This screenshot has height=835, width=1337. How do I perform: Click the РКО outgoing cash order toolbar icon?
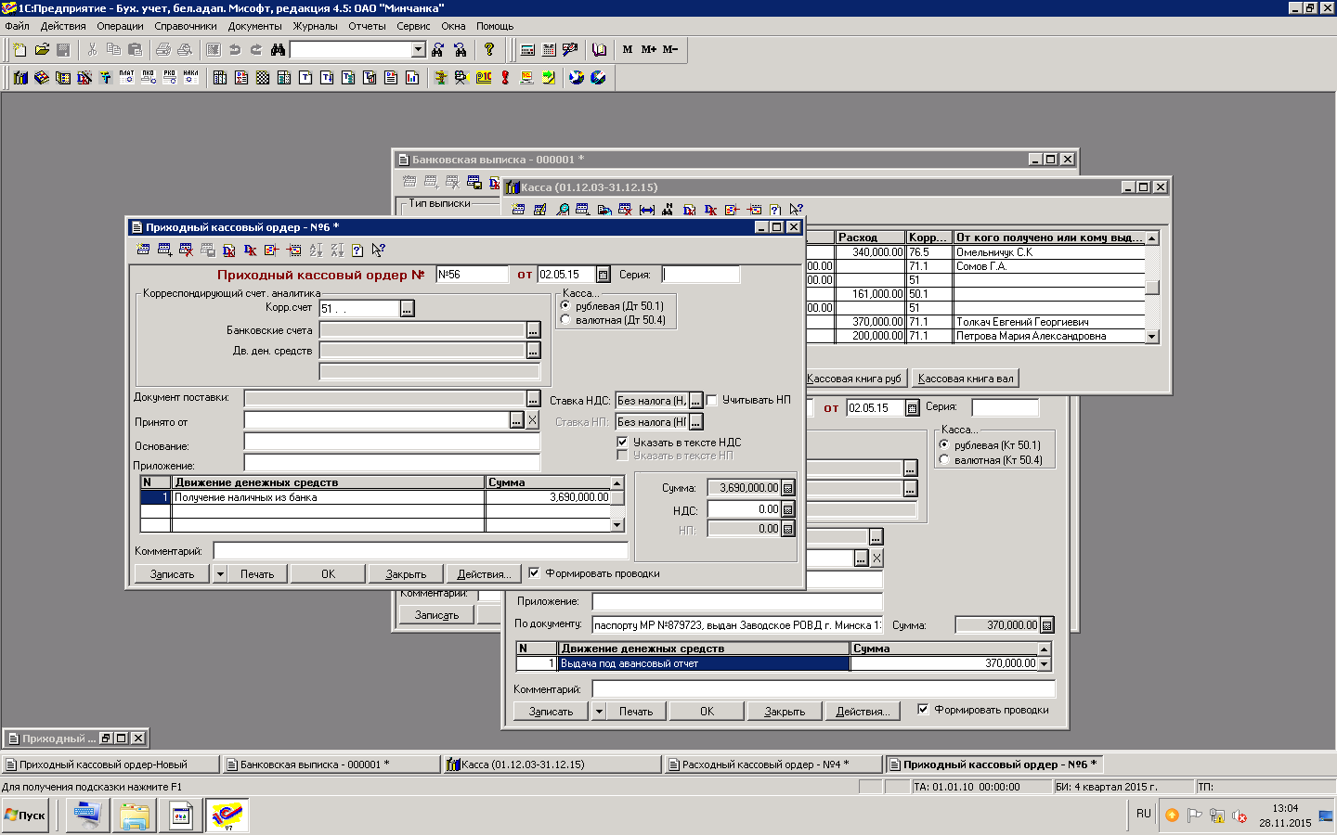tap(169, 77)
